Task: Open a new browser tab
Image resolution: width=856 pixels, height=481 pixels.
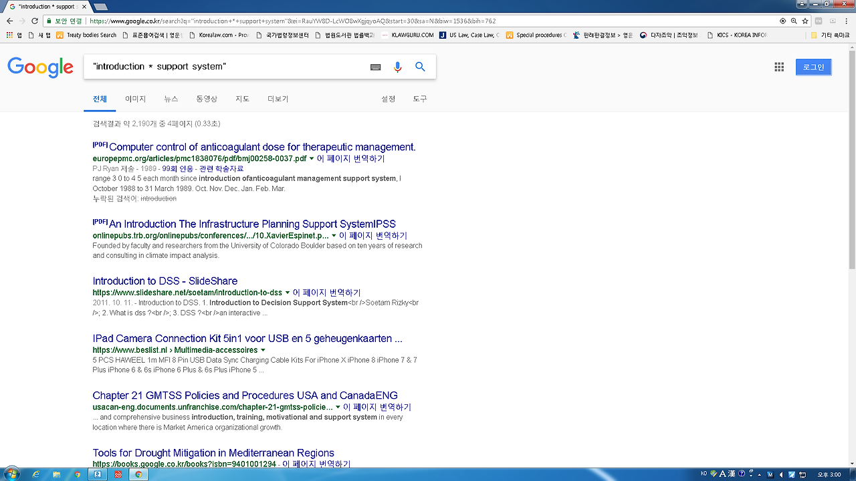Action: (100, 7)
